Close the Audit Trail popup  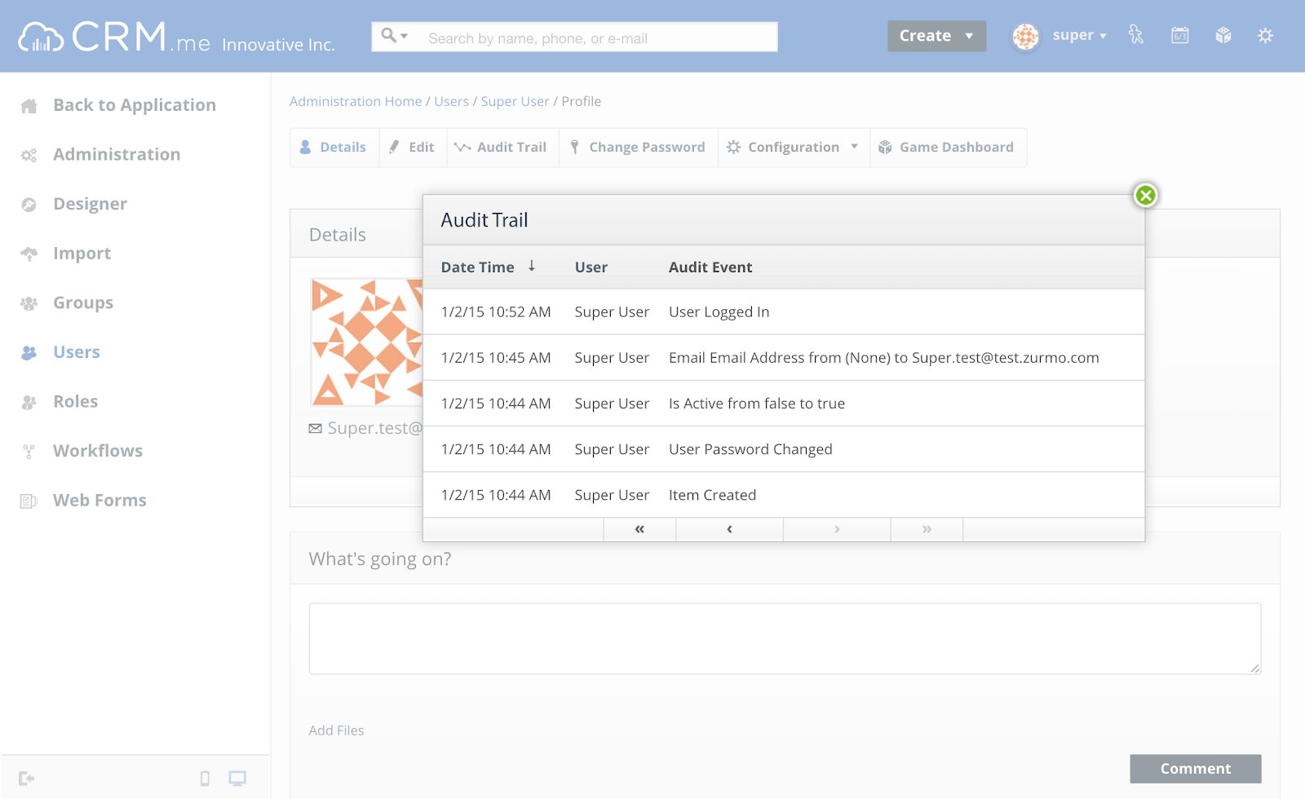(x=1146, y=196)
